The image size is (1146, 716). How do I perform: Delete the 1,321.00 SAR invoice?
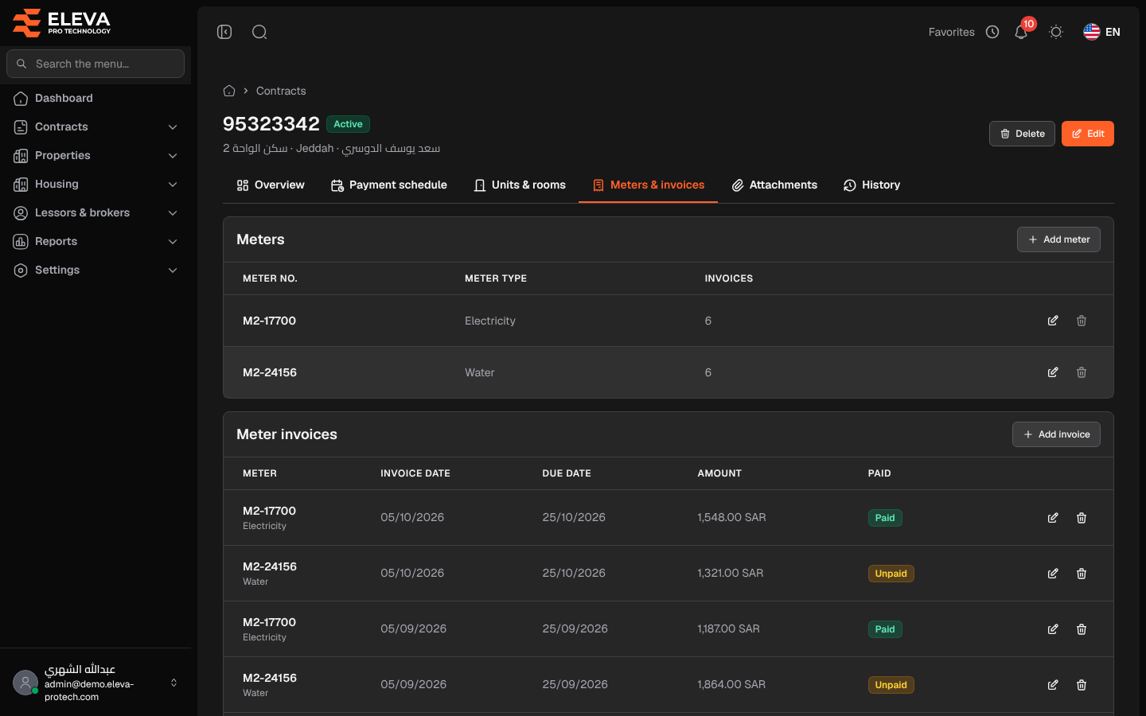point(1082,574)
